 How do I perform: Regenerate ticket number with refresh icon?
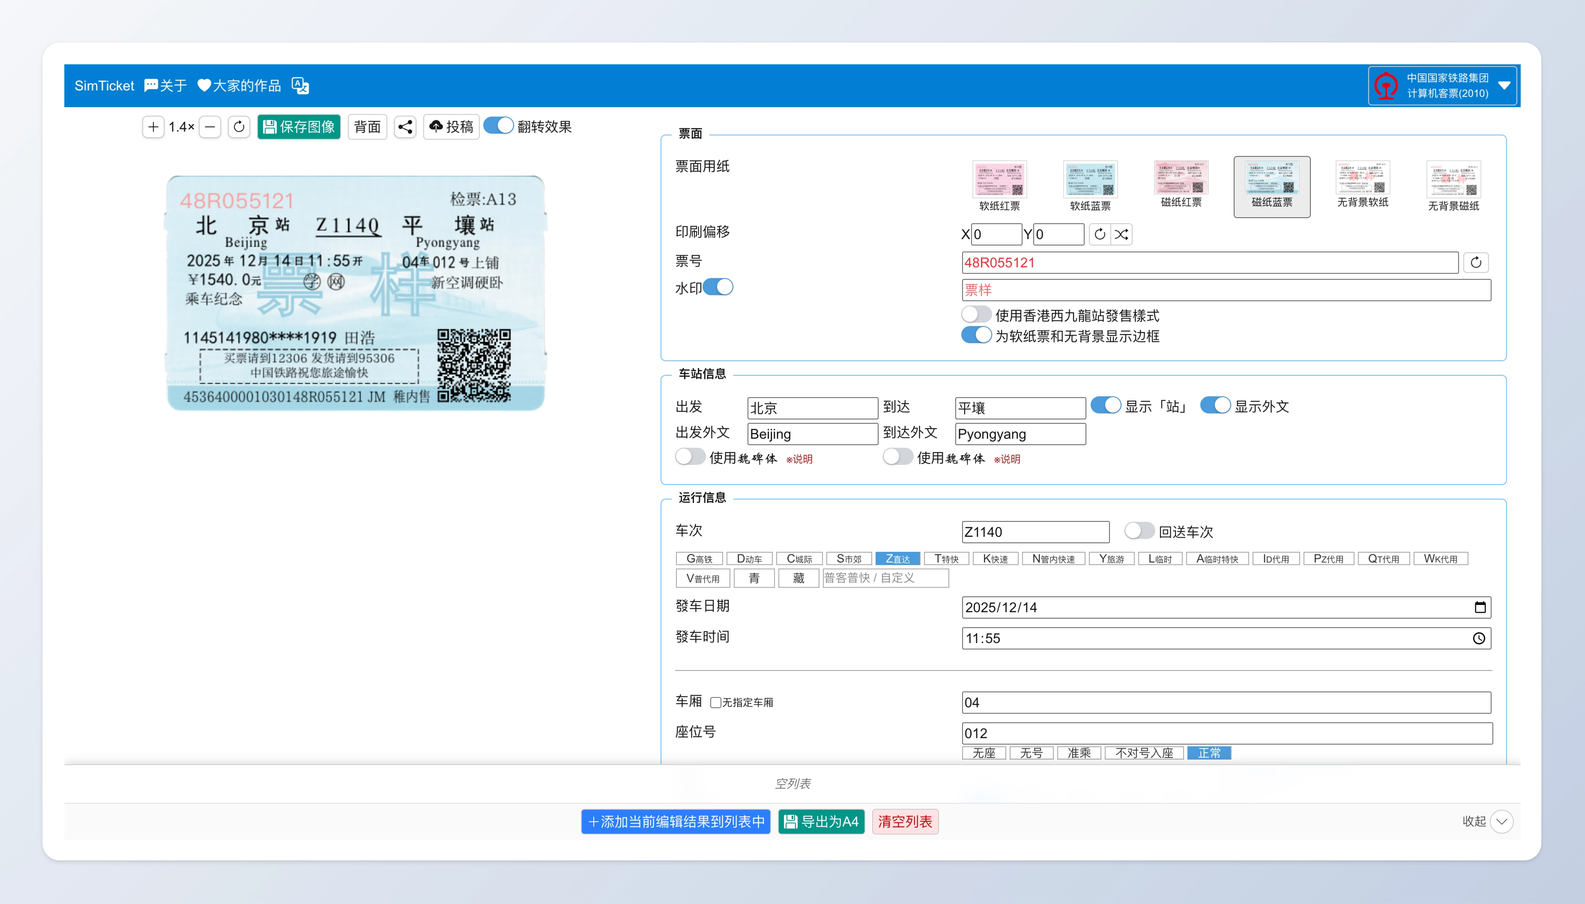(1476, 263)
